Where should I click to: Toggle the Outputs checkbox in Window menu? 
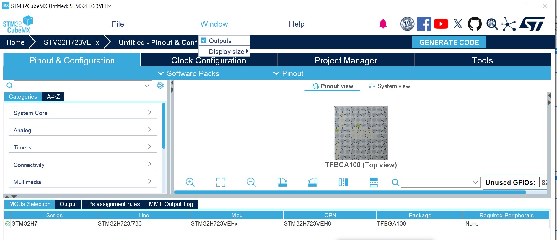204,40
